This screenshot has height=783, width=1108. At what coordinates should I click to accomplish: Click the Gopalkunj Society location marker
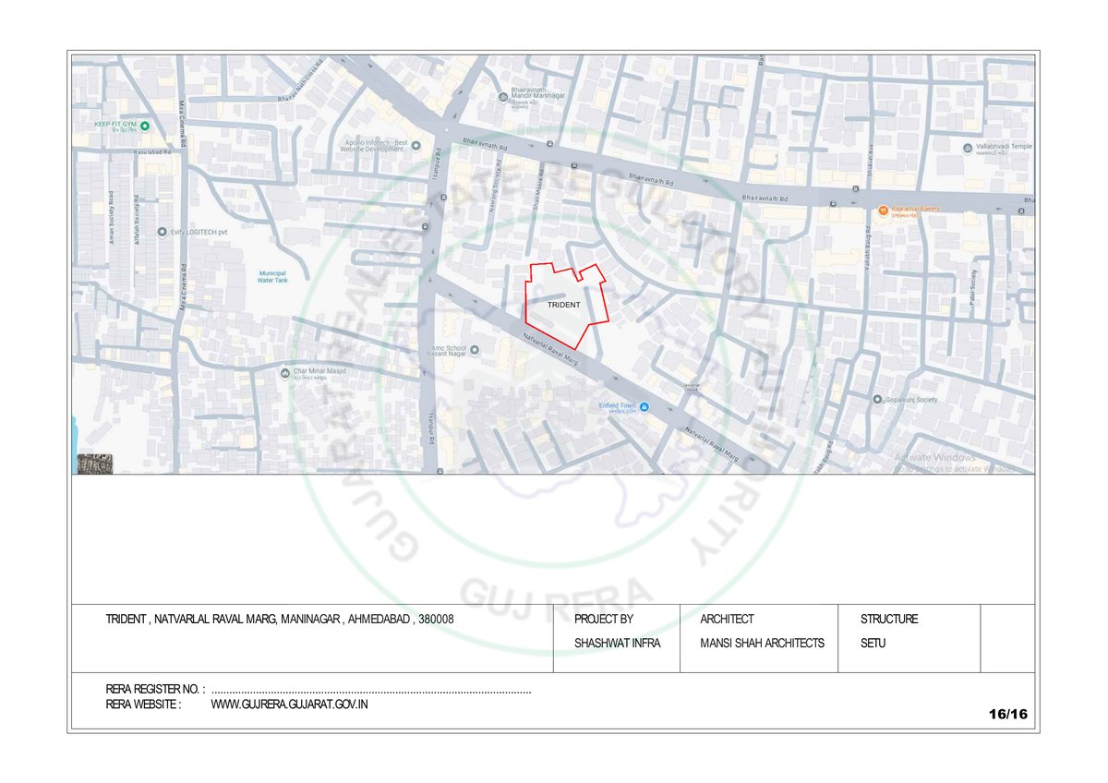[x=877, y=400]
